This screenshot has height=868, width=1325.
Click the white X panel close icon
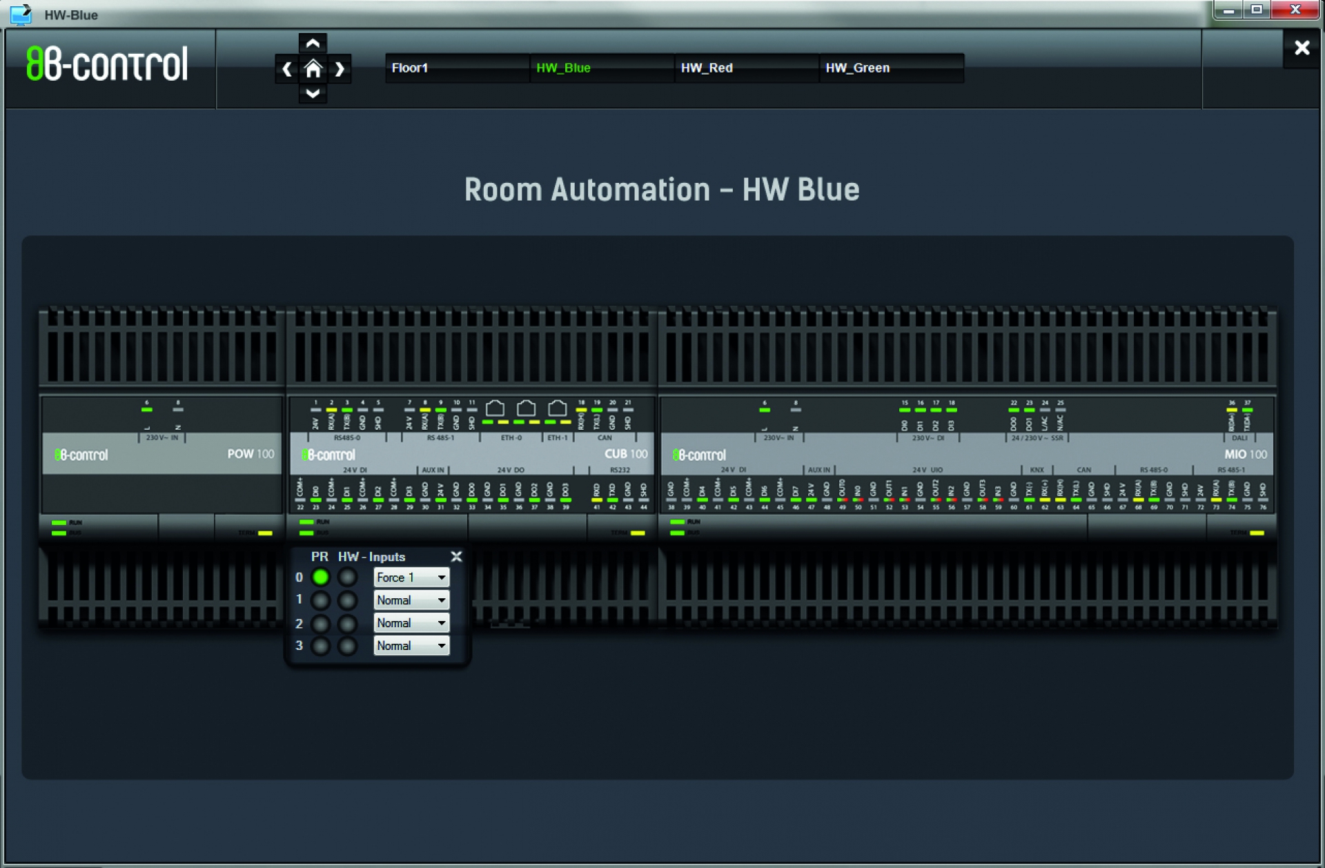click(x=1302, y=48)
